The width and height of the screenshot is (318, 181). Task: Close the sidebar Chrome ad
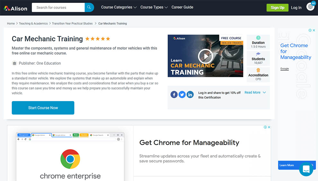pos(314,30)
